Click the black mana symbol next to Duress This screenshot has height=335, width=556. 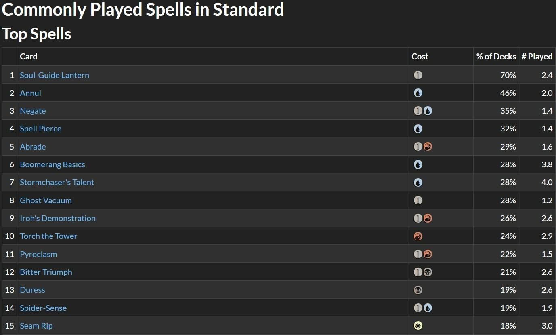(418, 290)
